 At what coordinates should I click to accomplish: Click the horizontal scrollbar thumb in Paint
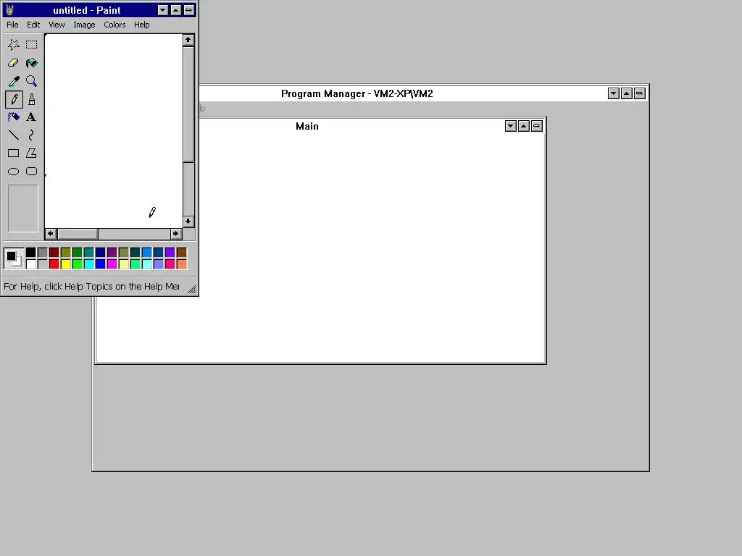tap(78, 234)
